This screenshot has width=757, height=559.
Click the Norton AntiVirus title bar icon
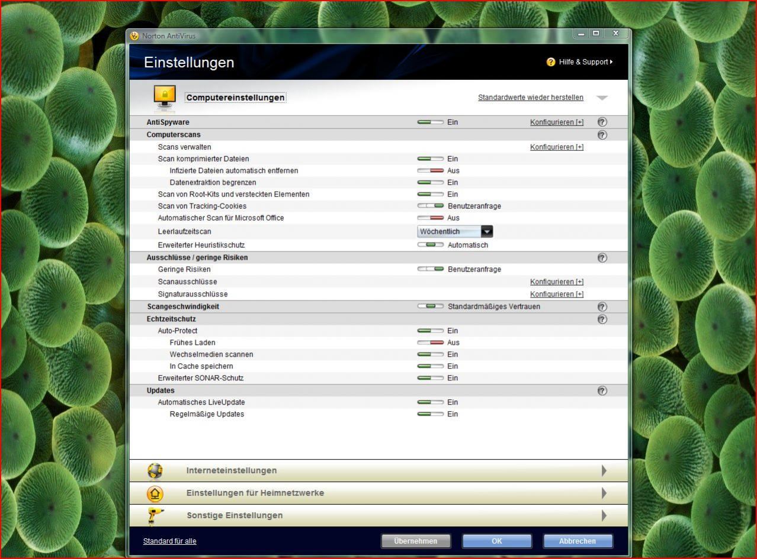[x=135, y=35]
